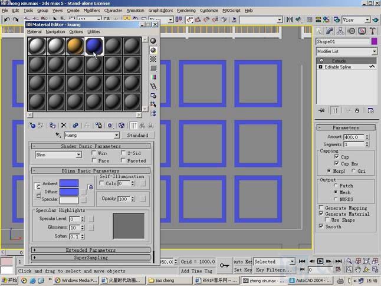Viewport: 381px width, 286px height.
Task: Click Show Map in Viewport icon
Action: coord(121,126)
